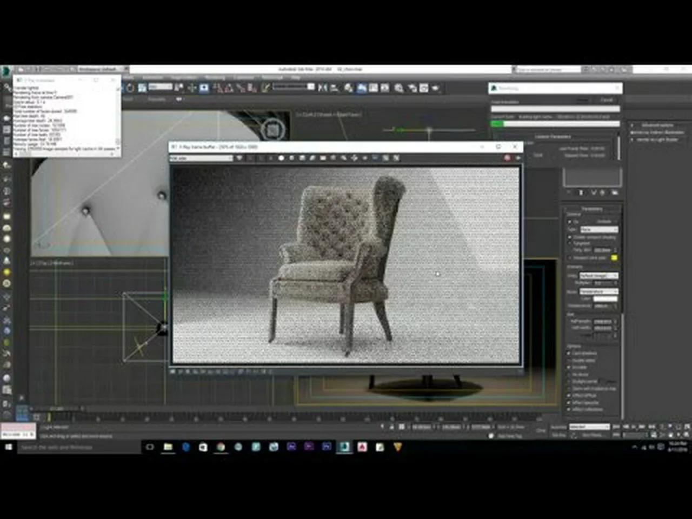Select the Scale tool in main toolbar
Image resolution: width=692 pixels, height=519 pixels.
click(x=142, y=88)
